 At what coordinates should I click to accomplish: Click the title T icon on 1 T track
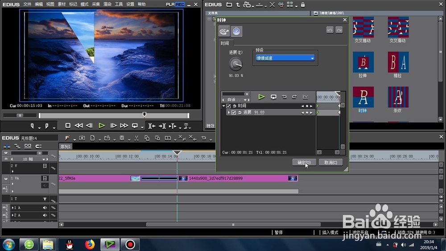pos(45,199)
